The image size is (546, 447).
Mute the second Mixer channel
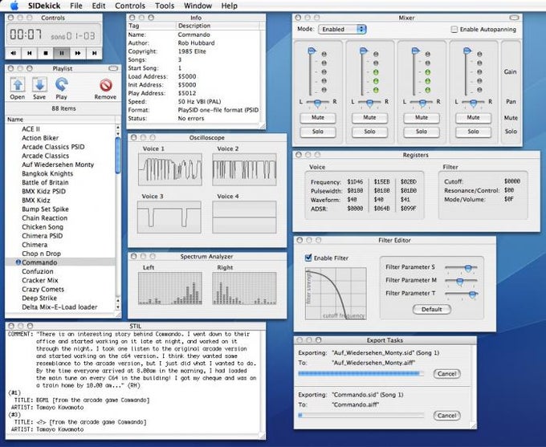pos(369,118)
